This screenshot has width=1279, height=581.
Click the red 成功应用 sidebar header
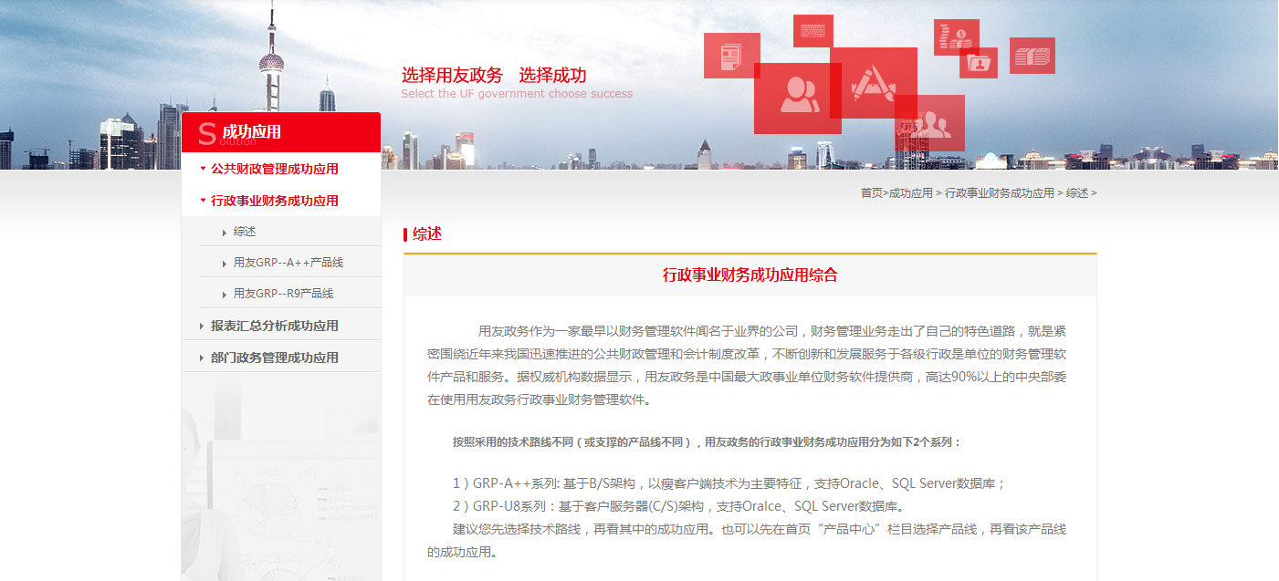point(281,132)
